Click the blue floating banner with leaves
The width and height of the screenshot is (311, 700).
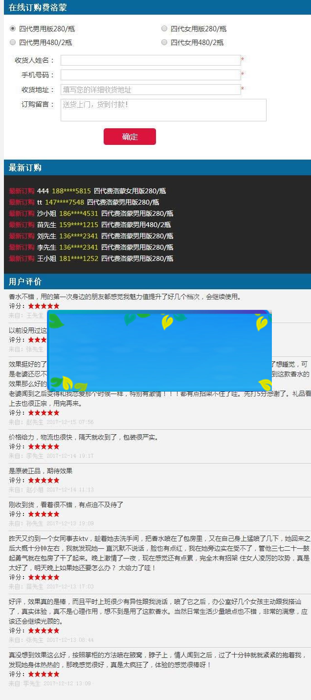(x=159, y=350)
